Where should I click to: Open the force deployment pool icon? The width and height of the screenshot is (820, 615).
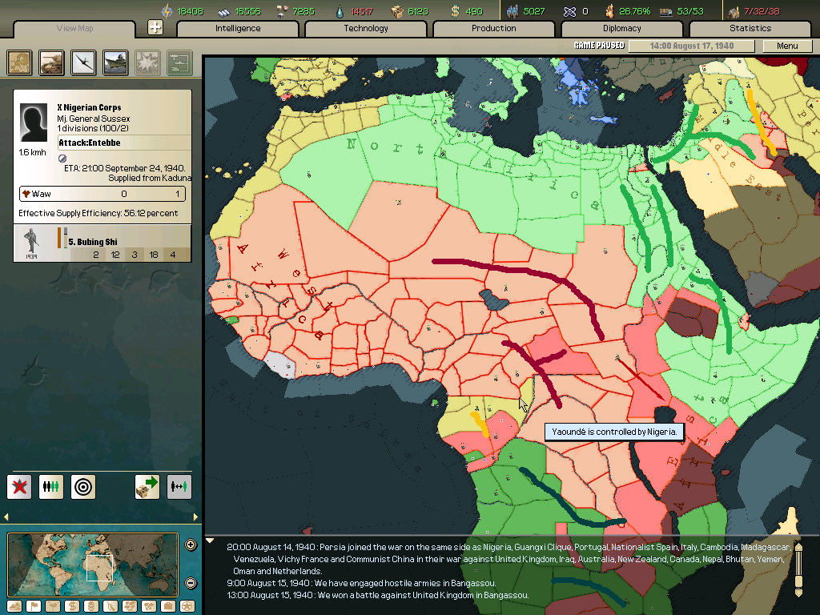point(179,62)
